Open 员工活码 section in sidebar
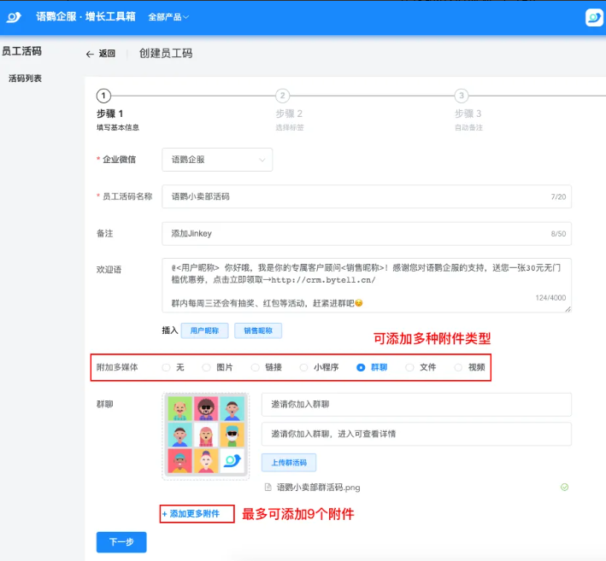 tap(21, 51)
